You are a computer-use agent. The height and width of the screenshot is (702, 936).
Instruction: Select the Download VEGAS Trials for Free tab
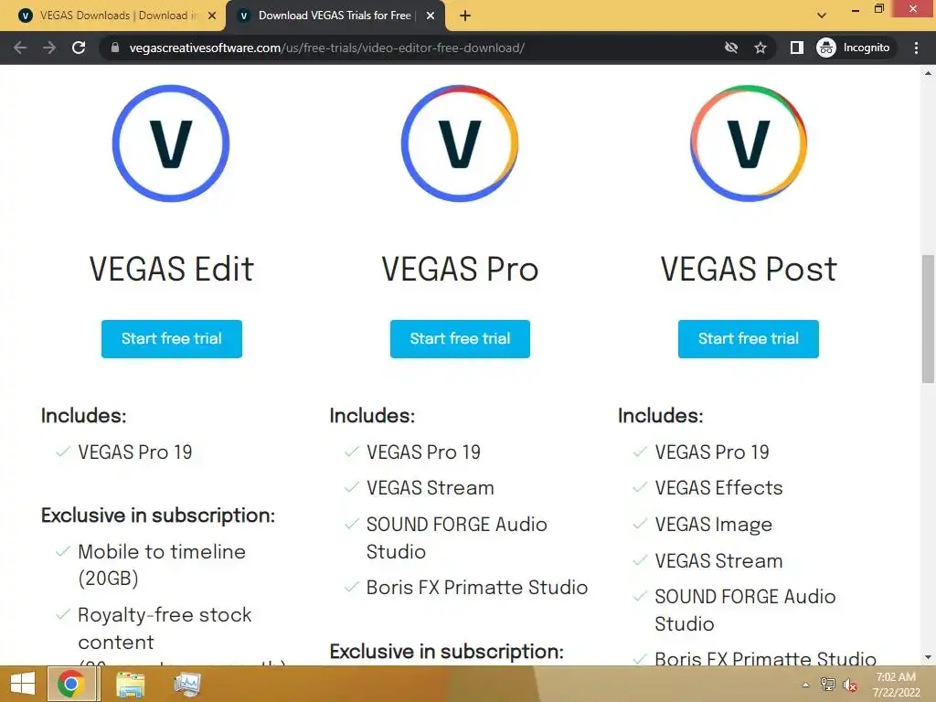click(x=335, y=16)
